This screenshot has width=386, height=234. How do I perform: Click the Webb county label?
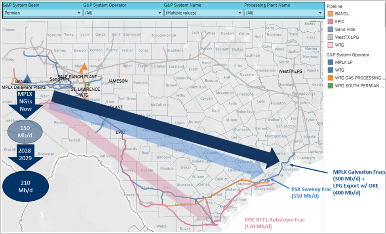tap(161, 226)
